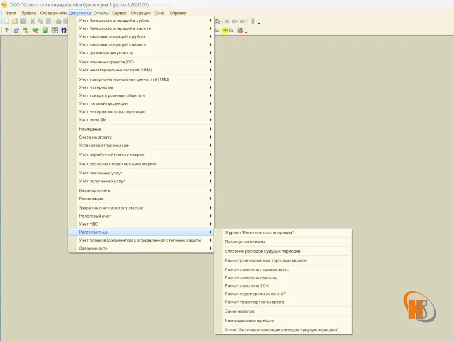This screenshot has height=341, width=454.
Task: Click the green and red arrows icon
Action: (x=35, y=31)
